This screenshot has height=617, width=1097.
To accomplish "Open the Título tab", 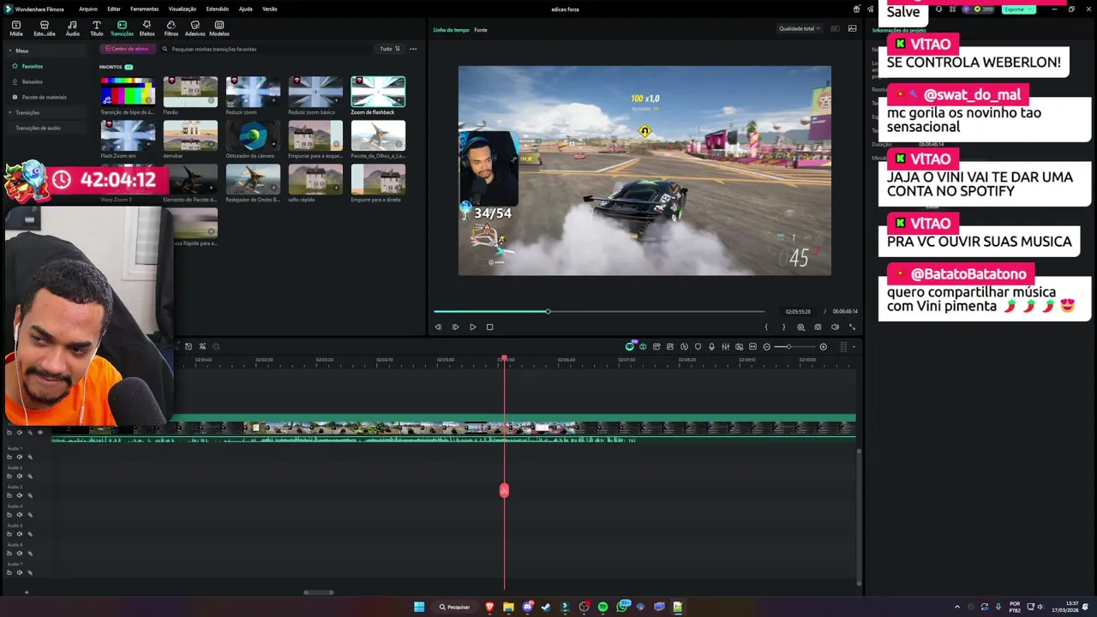I will click(x=96, y=28).
